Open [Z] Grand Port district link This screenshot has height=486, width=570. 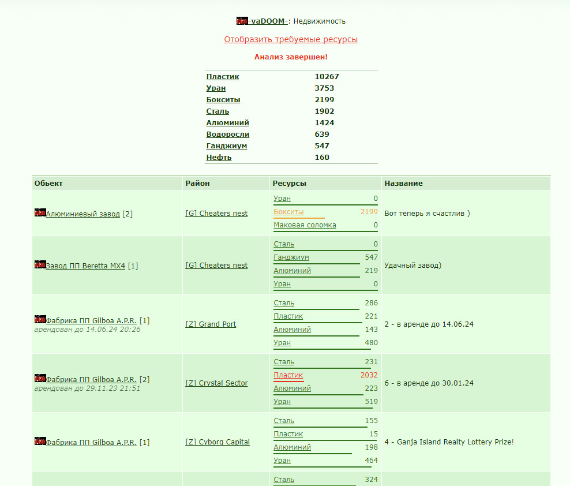211,324
